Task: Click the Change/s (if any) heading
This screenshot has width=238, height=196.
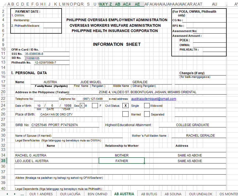Action: (192, 73)
